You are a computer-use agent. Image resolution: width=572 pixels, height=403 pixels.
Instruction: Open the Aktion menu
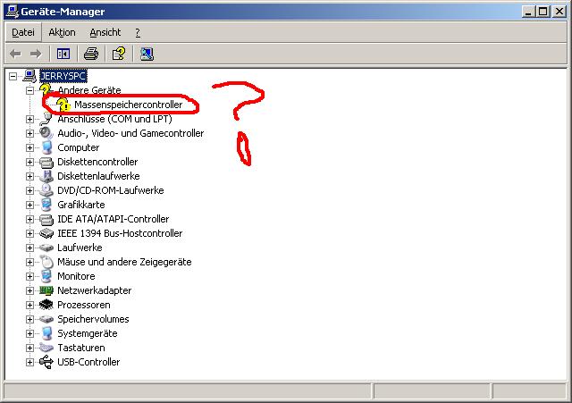point(62,32)
